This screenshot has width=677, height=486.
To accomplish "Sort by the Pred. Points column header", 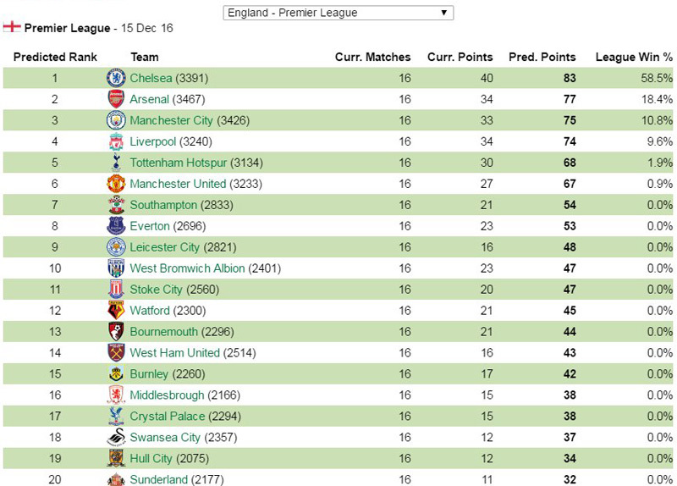I will click(542, 57).
